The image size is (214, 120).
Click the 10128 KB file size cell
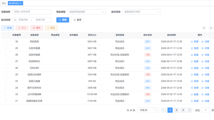(92, 94)
